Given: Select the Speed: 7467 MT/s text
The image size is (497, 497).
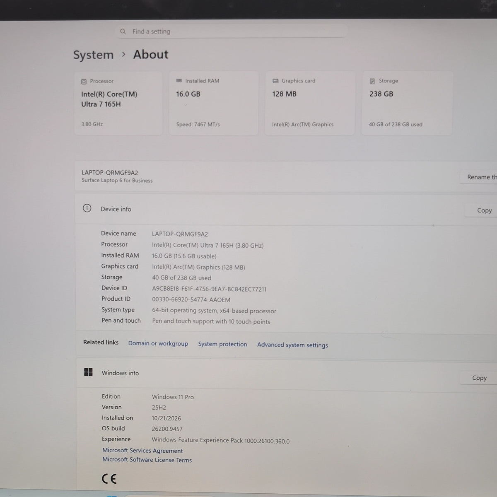Looking at the screenshot, I should point(198,124).
